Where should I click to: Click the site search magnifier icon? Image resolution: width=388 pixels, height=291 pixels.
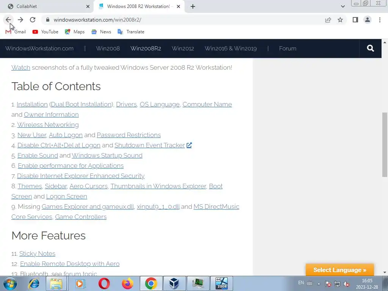370,48
